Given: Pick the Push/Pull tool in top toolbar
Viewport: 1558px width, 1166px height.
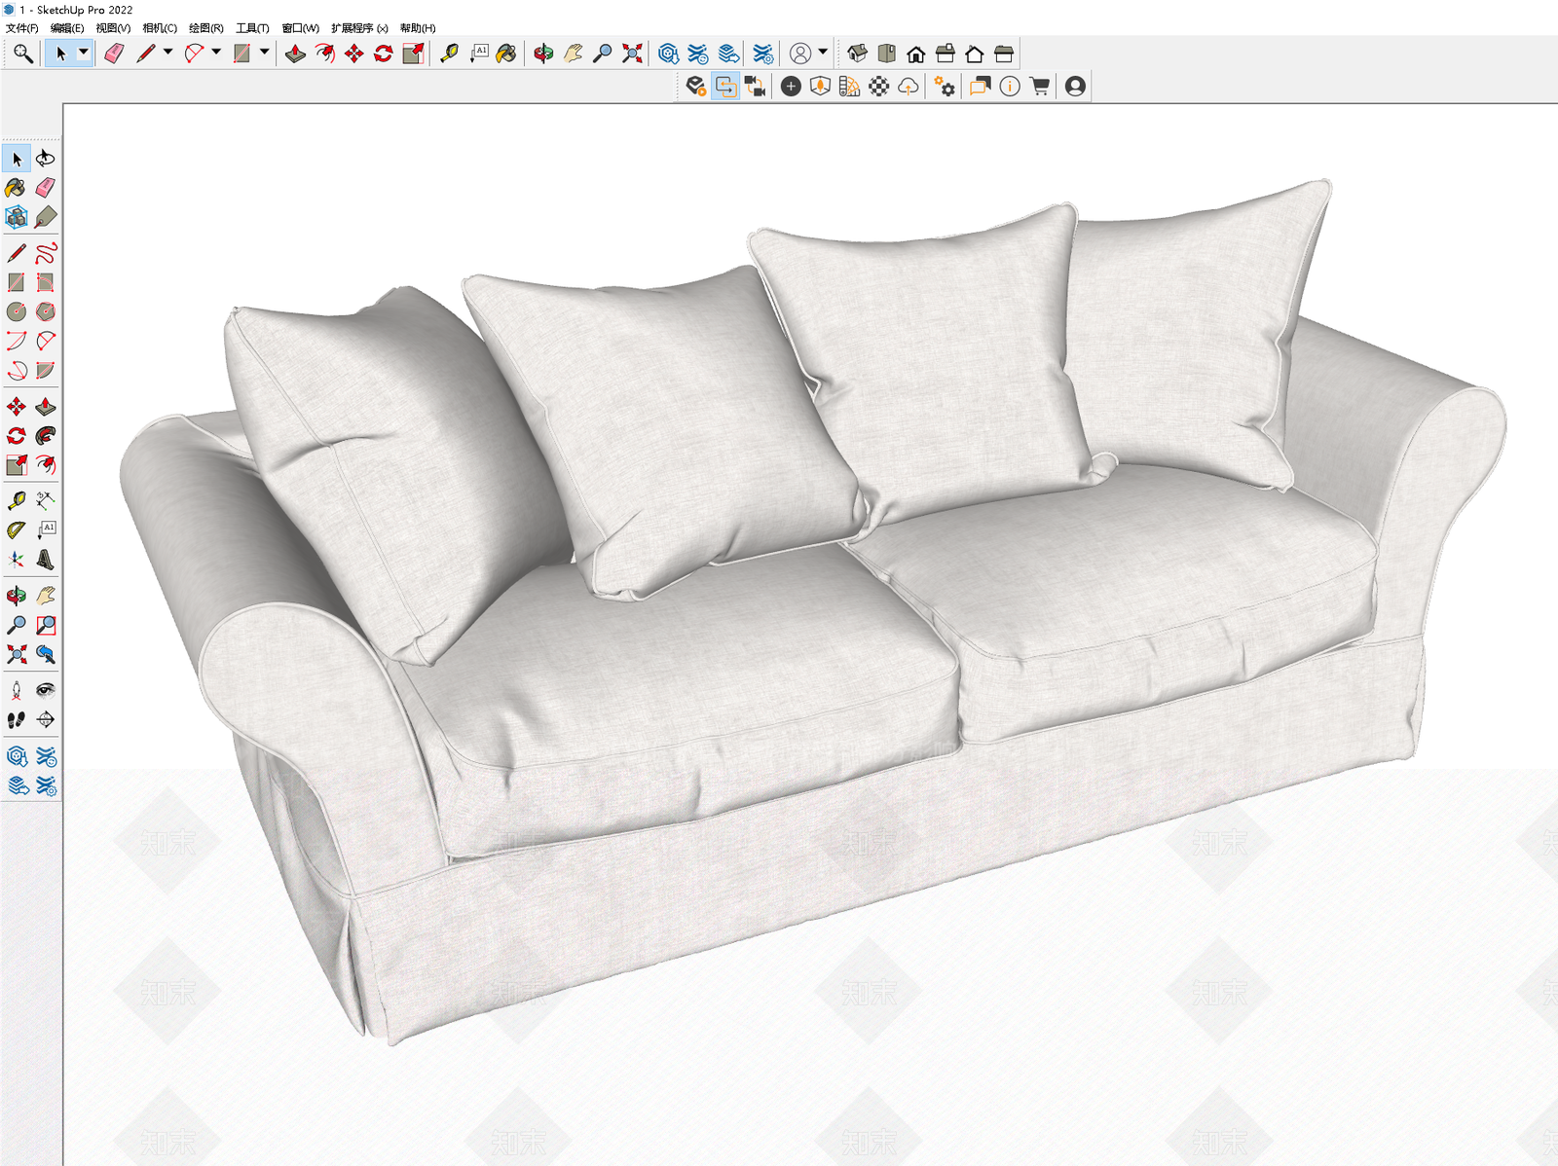Looking at the screenshot, I should point(296,54).
